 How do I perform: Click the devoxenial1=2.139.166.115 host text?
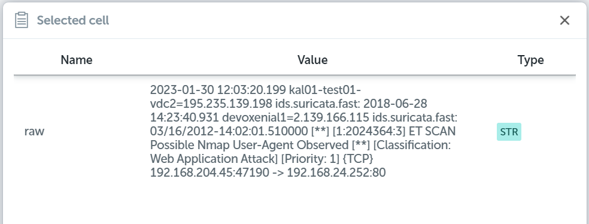296,117
